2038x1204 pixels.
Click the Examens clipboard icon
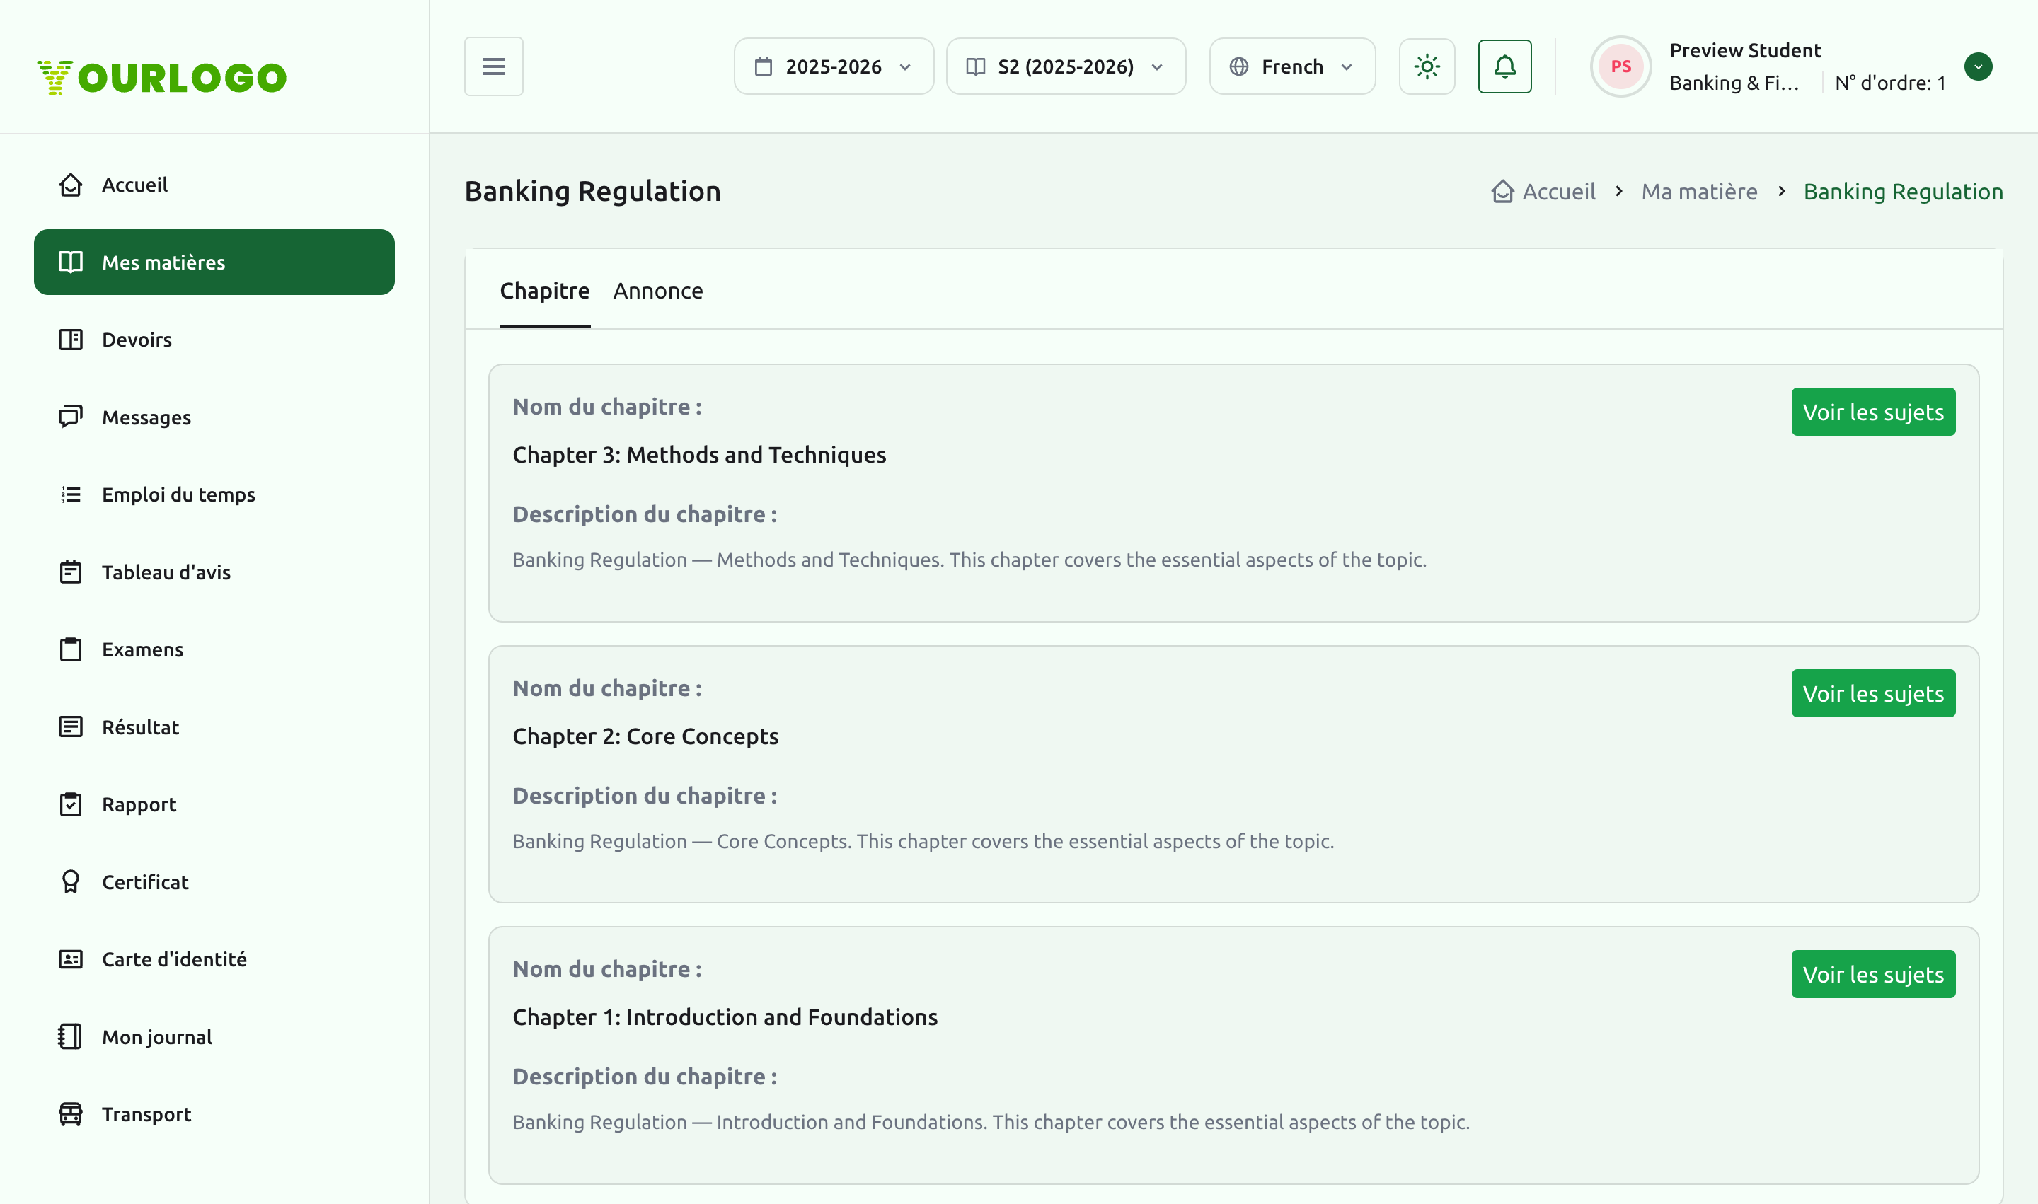point(71,650)
